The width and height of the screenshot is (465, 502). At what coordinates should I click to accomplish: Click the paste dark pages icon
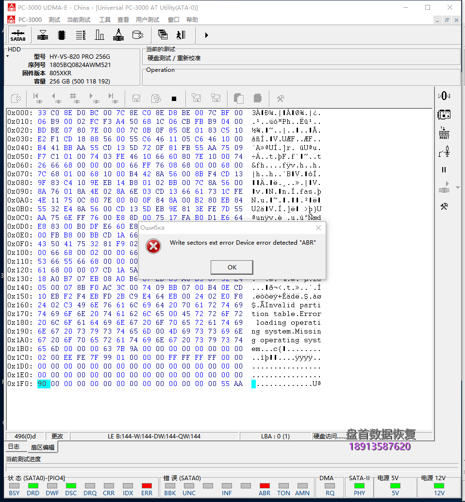[x=258, y=98]
